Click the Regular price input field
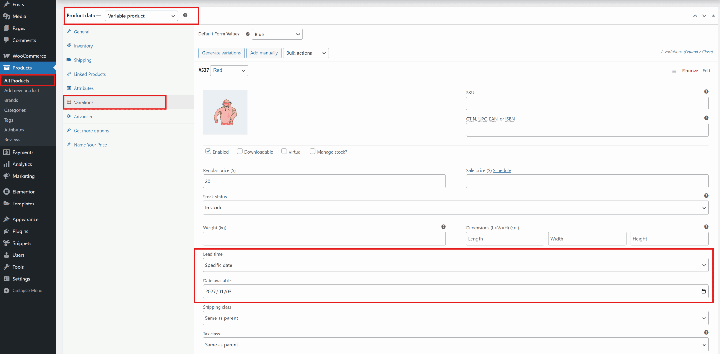This screenshot has height=354, width=720. (324, 181)
